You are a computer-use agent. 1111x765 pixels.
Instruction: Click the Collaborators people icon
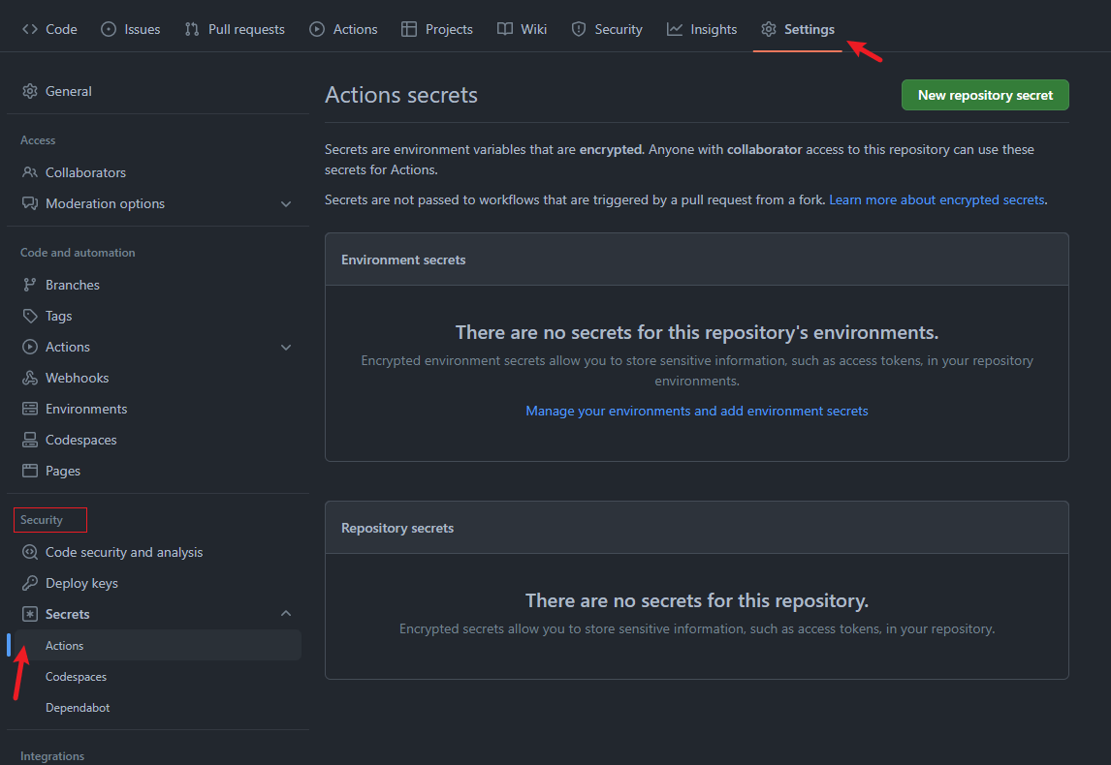click(x=30, y=172)
